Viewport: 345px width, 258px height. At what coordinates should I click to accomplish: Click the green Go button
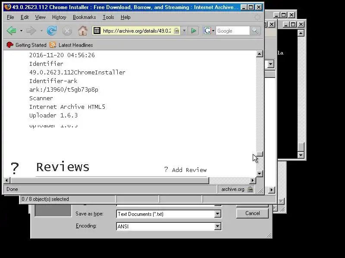pyautogui.click(x=194, y=31)
